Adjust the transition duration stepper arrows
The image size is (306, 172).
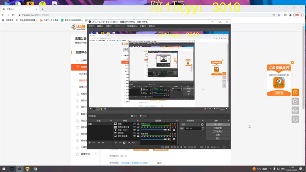(x=203, y=128)
